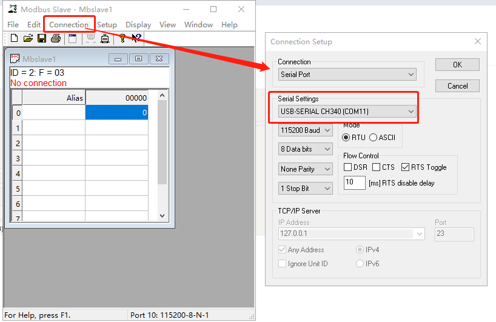Click the New document toolbar icon
496x322 pixels.
pyautogui.click(x=14, y=39)
